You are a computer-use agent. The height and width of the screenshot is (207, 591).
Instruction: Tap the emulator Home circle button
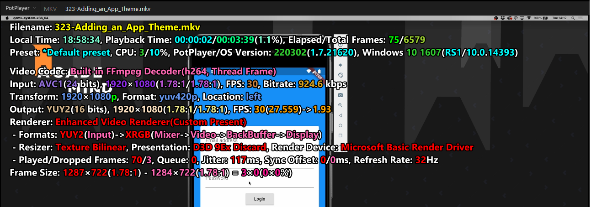(341, 125)
